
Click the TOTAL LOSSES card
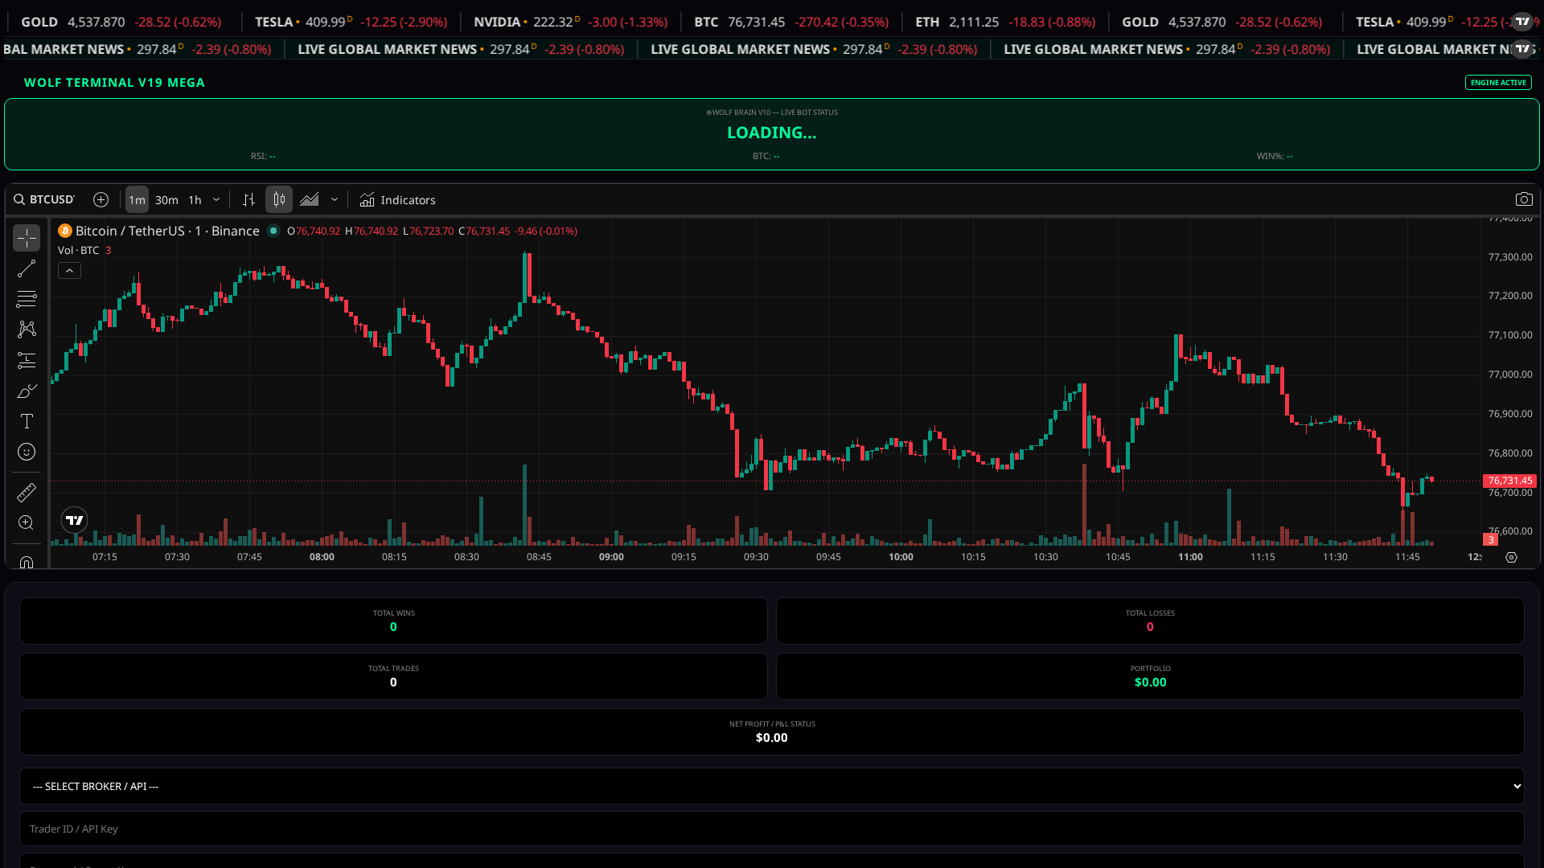click(1150, 620)
